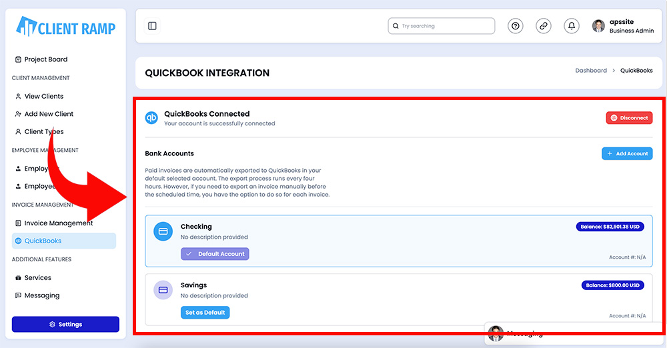Click the QuickBooks qb logo icon
Screen dimensions: 667x348
point(151,117)
